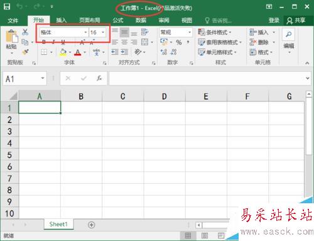Toggle align text left
This screenshot has width=314, height=241.
pyautogui.click(x=115, y=42)
